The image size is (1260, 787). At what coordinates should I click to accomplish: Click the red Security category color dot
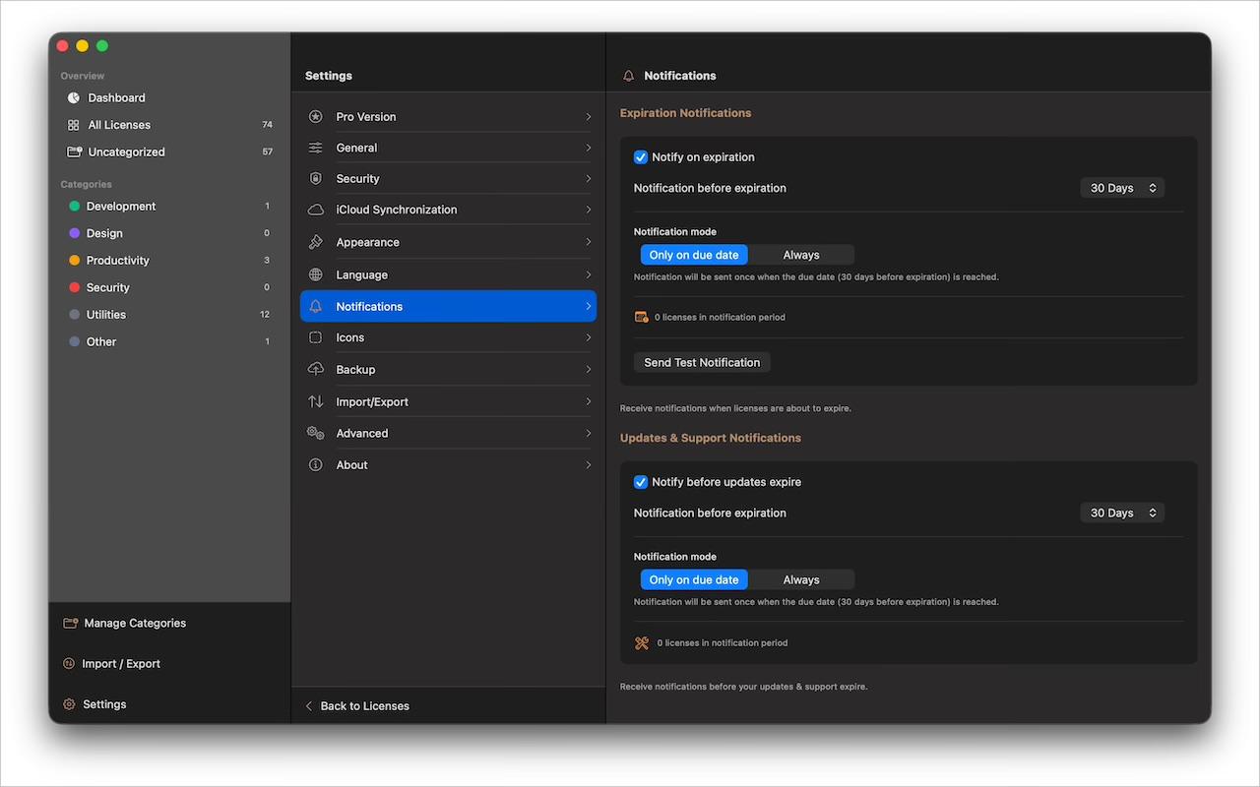click(74, 287)
